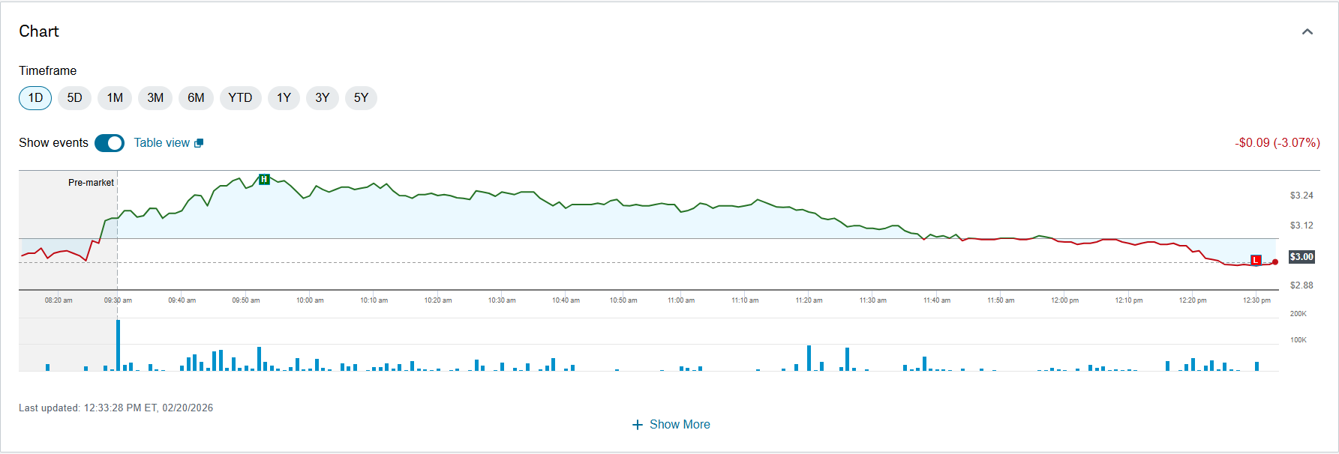Click the $3.12 price axis label

pos(1301,226)
